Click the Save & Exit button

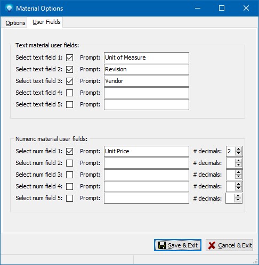pos(177,245)
